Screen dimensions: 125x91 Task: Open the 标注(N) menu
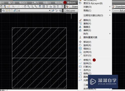[x=59, y=3]
